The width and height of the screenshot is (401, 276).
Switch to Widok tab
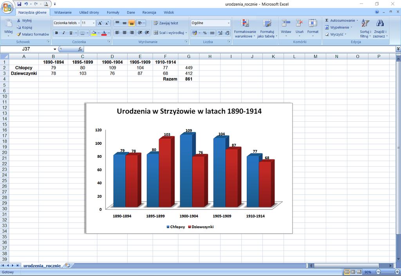[169, 12]
